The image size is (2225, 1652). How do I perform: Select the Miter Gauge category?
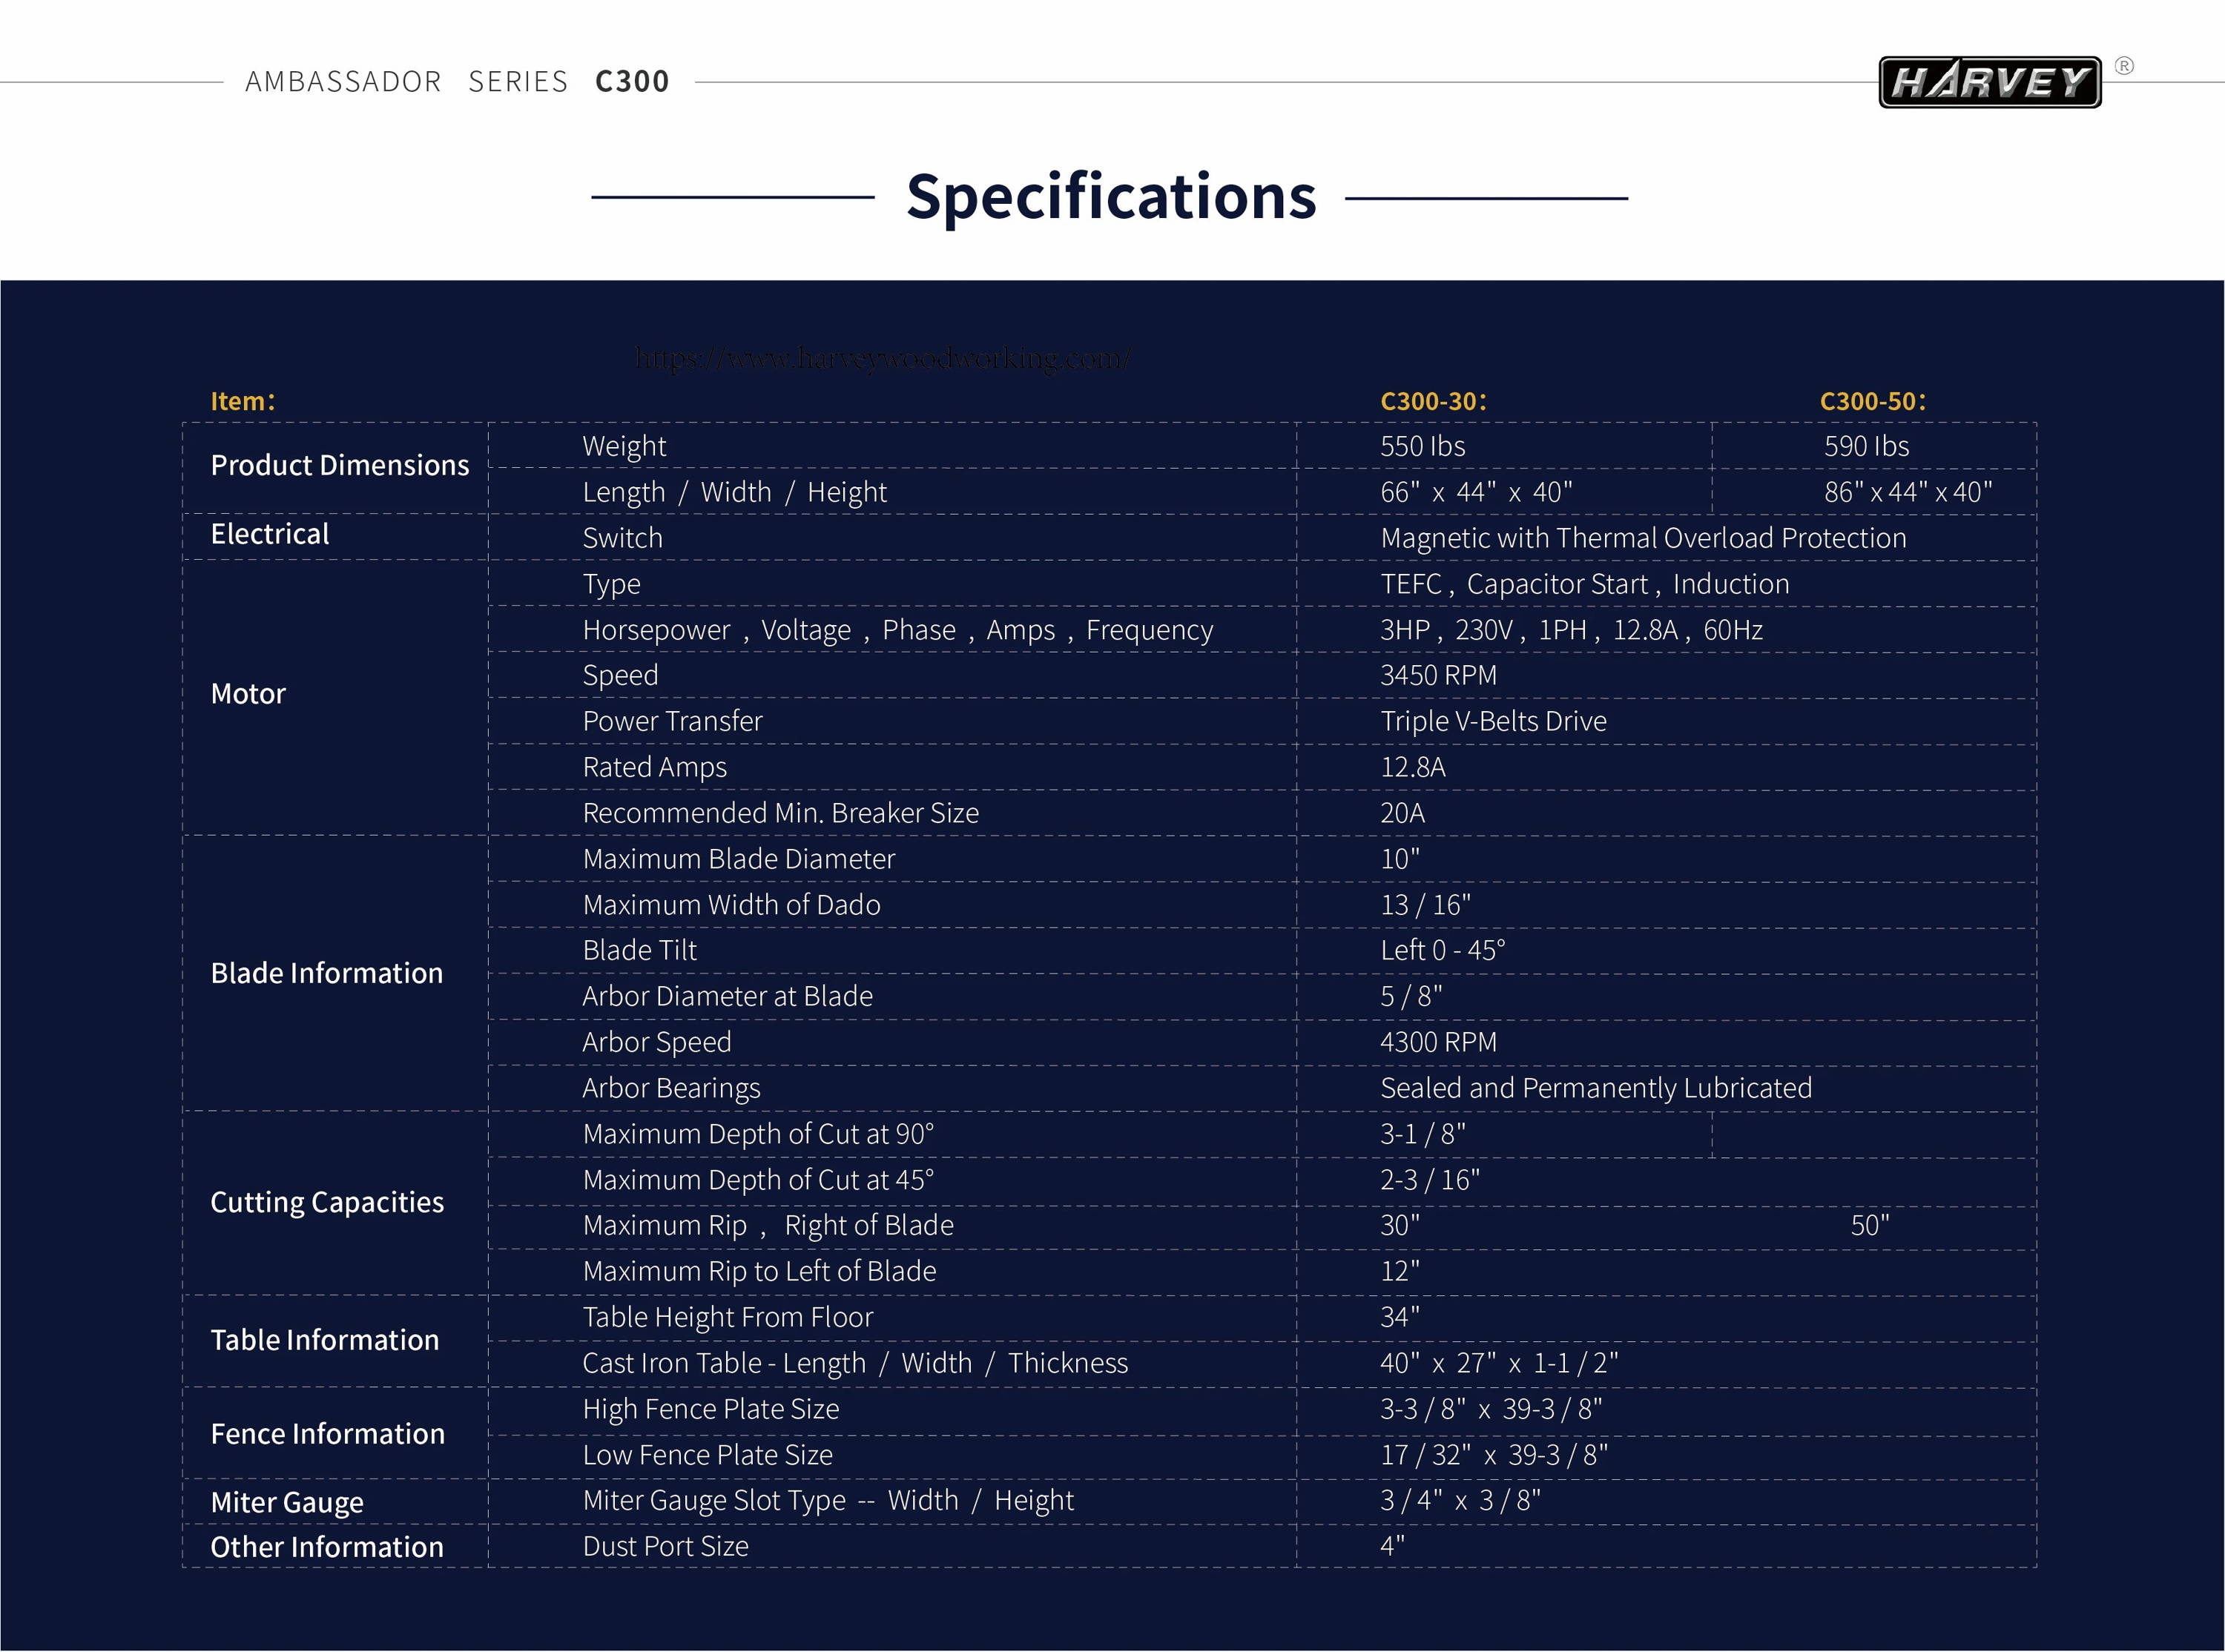pyautogui.click(x=287, y=1503)
